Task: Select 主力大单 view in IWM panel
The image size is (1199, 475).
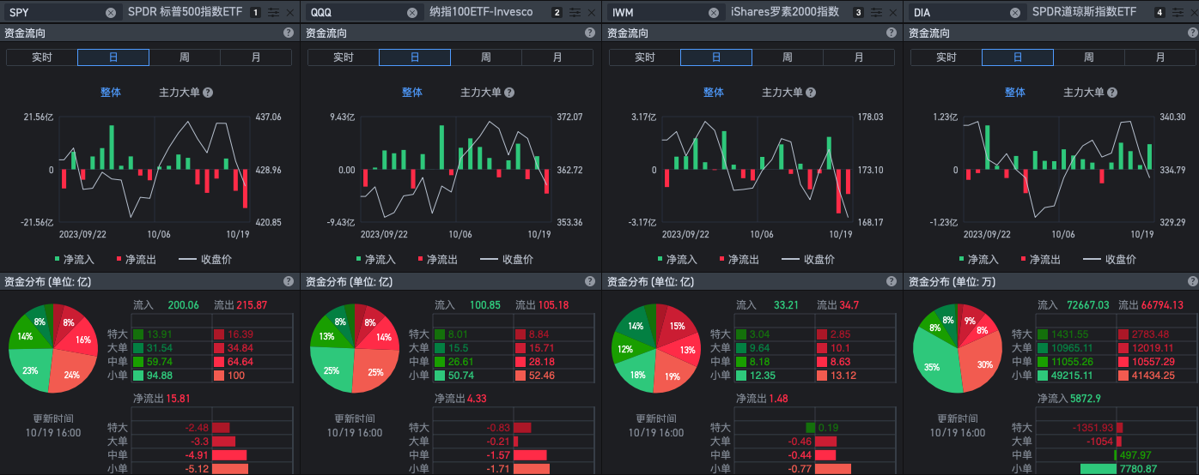Action: [782, 93]
